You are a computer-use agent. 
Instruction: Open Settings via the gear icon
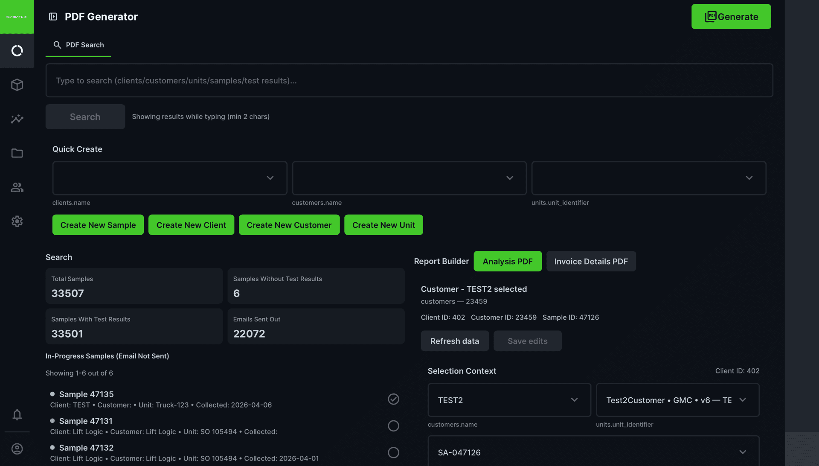click(17, 221)
